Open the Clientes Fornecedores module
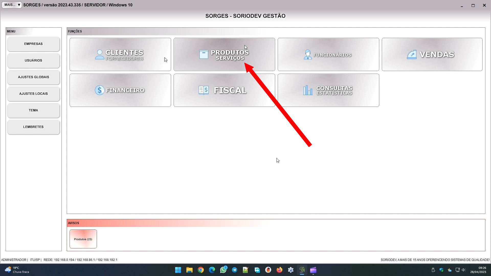 [x=120, y=54]
